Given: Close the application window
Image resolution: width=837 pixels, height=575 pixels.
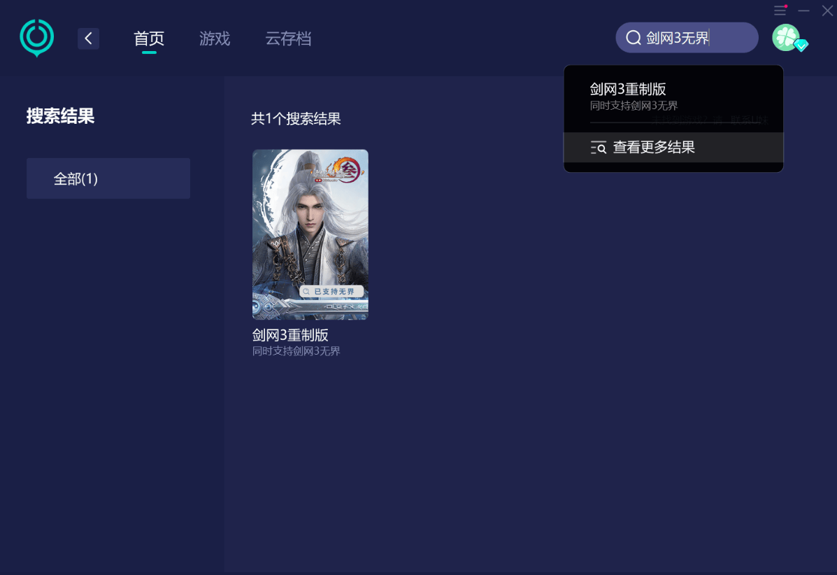Looking at the screenshot, I should click(x=827, y=10).
